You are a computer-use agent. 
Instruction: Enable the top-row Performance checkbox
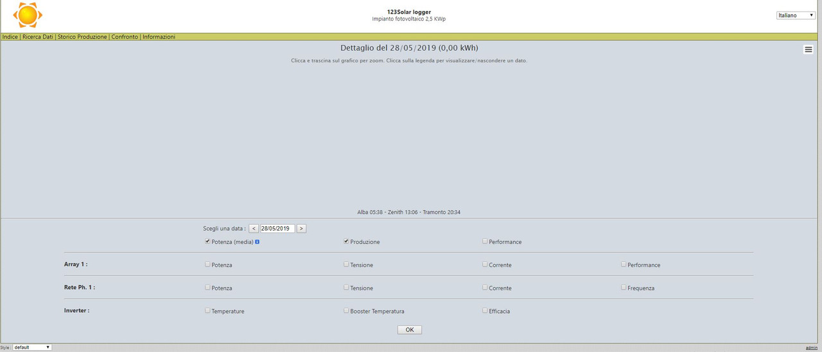[485, 242]
